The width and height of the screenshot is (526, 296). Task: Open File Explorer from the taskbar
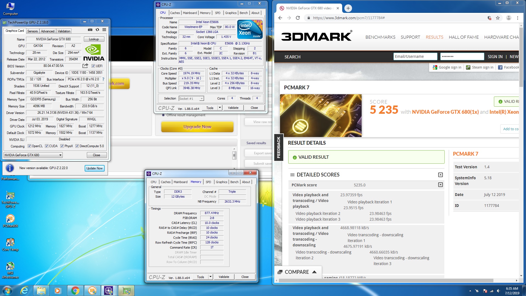click(41, 291)
